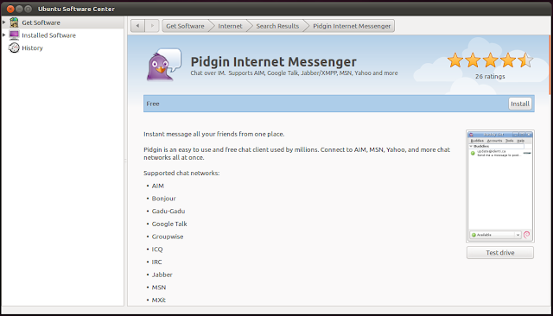553x316 pixels.
Task: Click the Installed Software monitor icon
Action: point(14,35)
